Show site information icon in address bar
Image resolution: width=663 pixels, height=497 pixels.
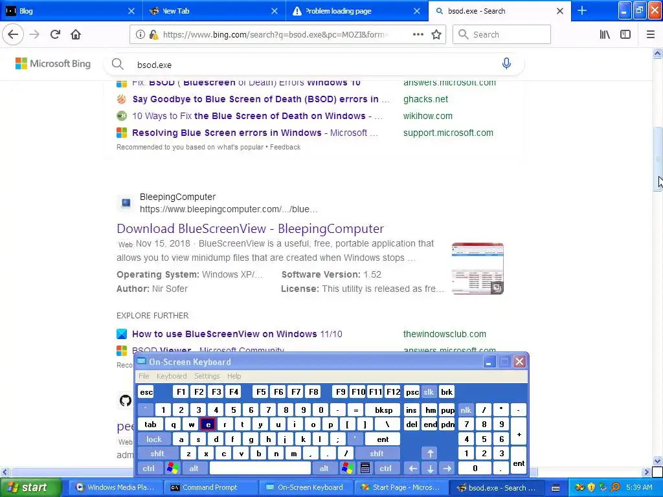(x=140, y=35)
